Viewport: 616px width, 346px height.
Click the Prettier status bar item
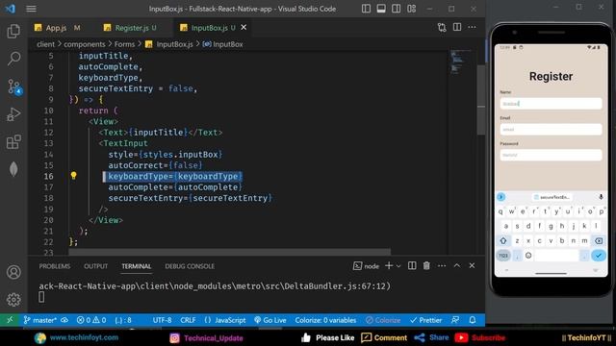pyautogui.click(x=425, y=320)
